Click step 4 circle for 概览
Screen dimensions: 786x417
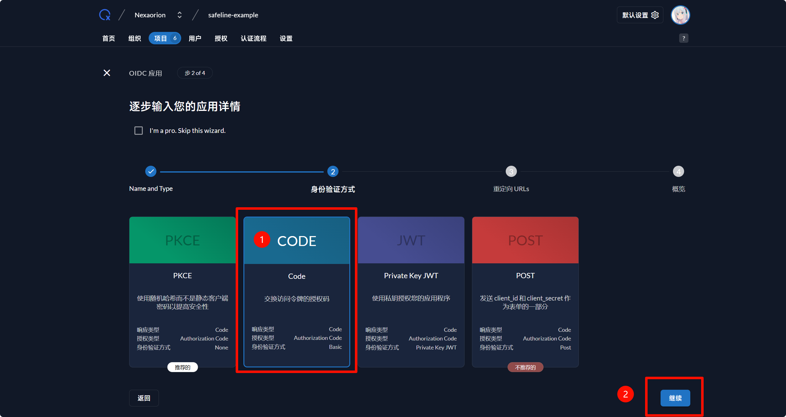[678, 171]
